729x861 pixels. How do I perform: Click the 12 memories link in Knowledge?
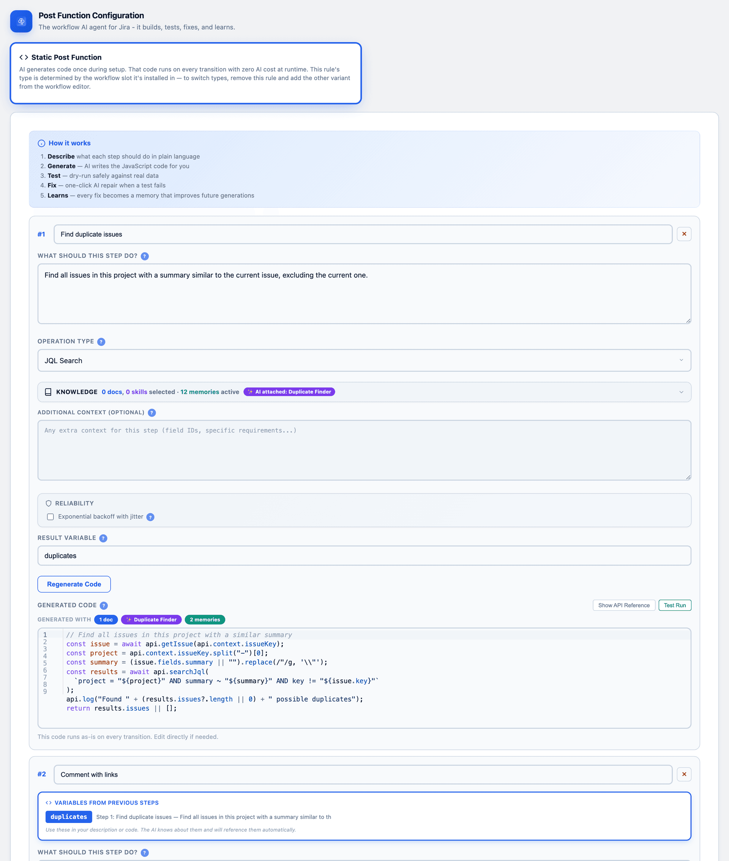pos(200,392)
